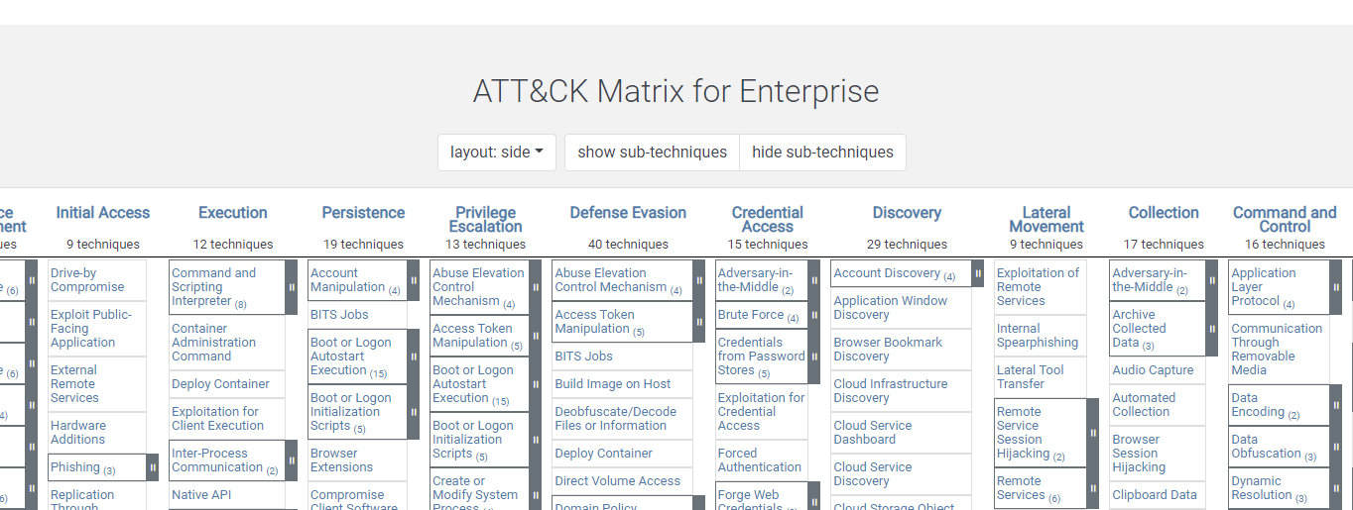Viewport: 1353px width, 510px height.
Task: Open Build Image on Host technique
Action: click(613, 384)
